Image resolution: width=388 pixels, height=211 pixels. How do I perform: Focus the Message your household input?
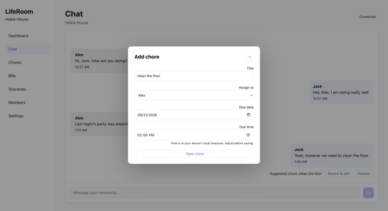(x=215, y=193)
